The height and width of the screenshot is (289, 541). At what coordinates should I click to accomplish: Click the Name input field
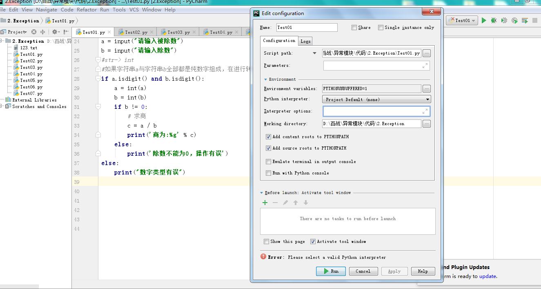pyautogui.click(x=307, y=27)
